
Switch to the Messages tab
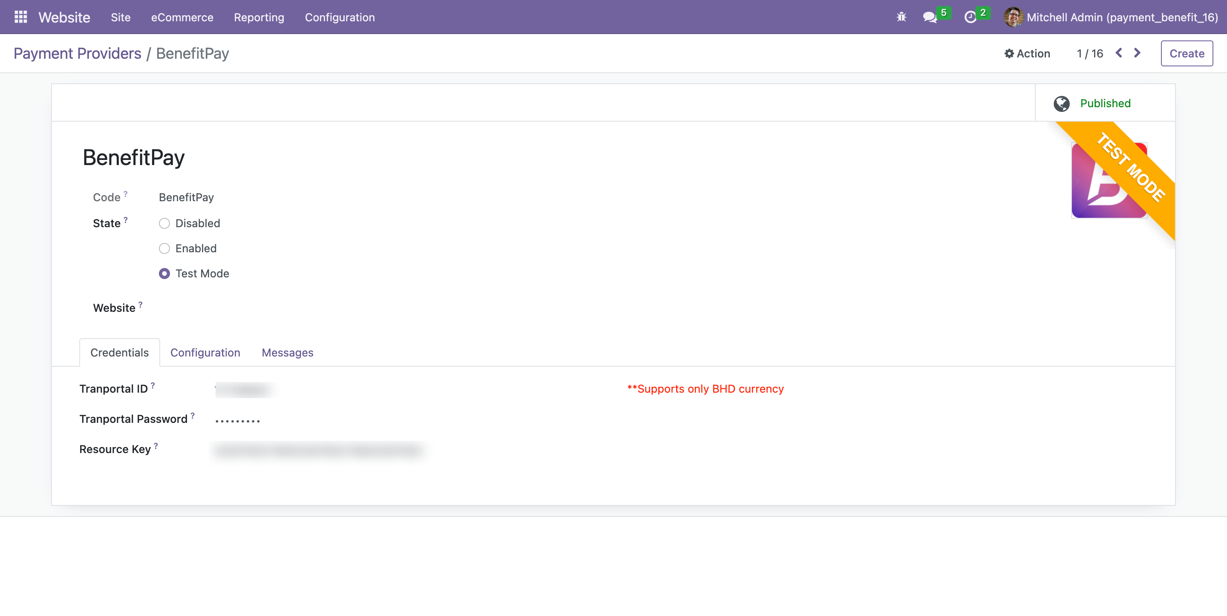point(287,353)
